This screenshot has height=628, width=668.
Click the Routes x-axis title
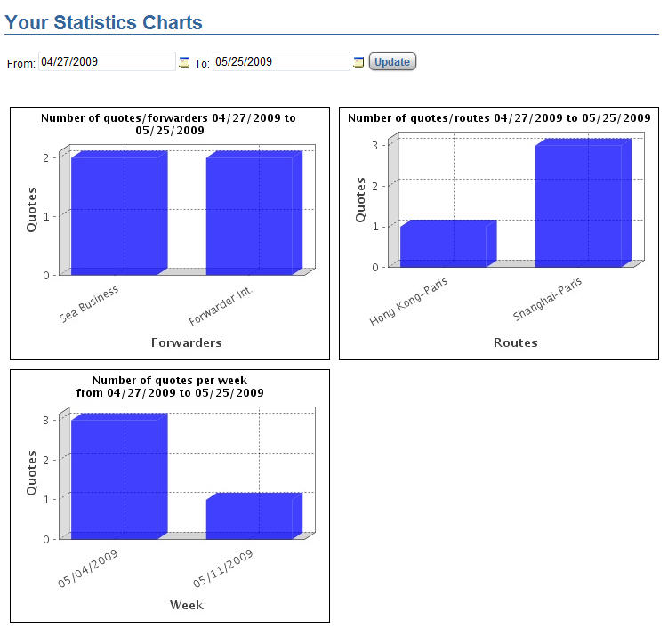pos(515,342)
